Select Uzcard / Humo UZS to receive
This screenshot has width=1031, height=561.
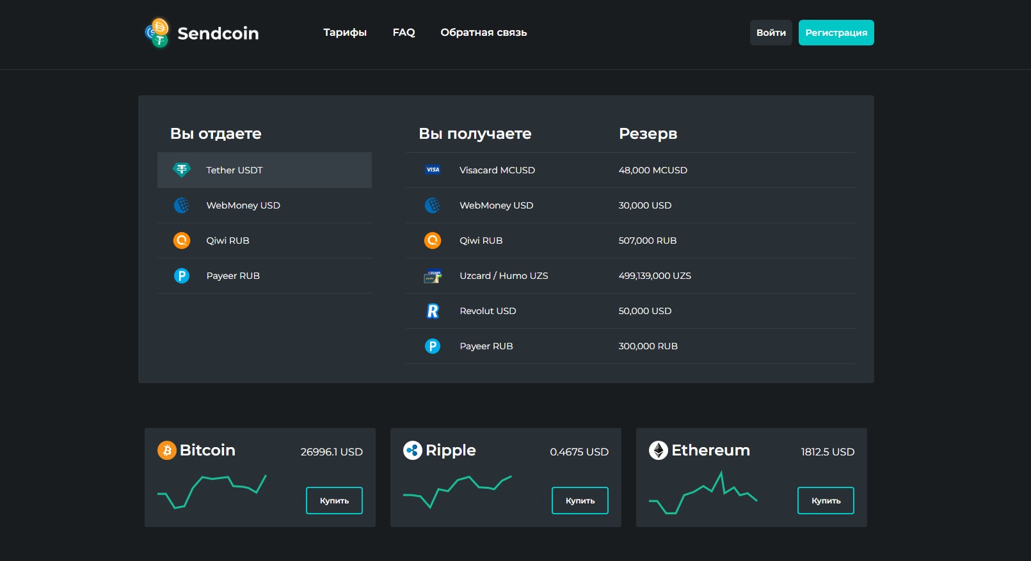coord(630,276)
